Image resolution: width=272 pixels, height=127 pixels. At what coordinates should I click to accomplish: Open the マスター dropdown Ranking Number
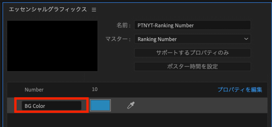pos(193,39)
